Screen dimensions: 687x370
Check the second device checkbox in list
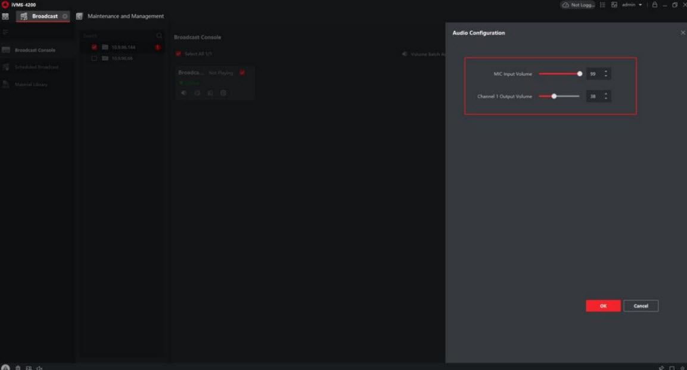coord(94,58)
